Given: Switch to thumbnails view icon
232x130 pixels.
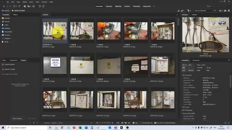Looking at the screenshot, I should click(123, 123).
